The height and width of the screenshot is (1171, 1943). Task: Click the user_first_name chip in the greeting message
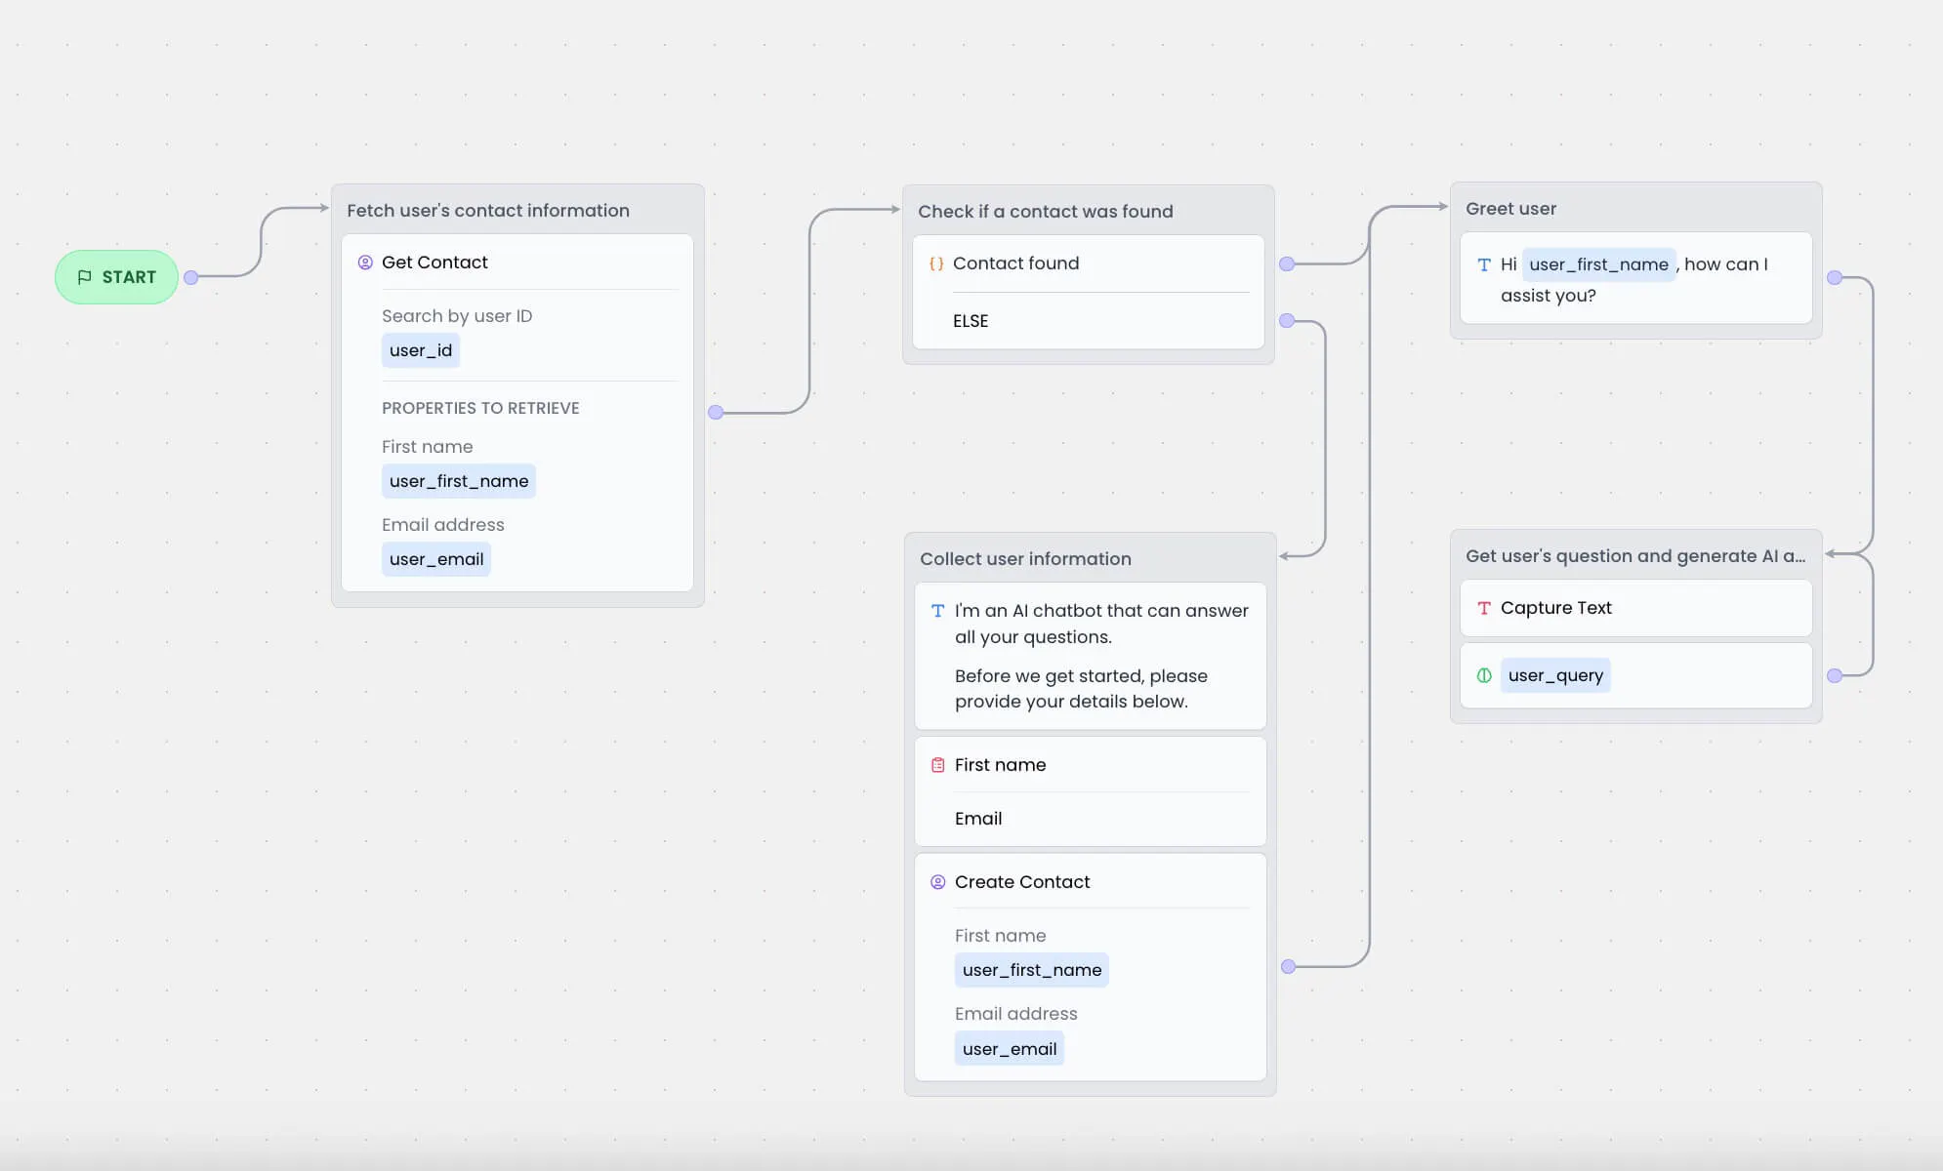tap(1599, 264)
